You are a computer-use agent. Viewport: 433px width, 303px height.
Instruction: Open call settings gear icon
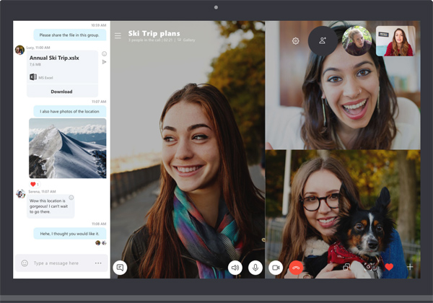point(295,41)
